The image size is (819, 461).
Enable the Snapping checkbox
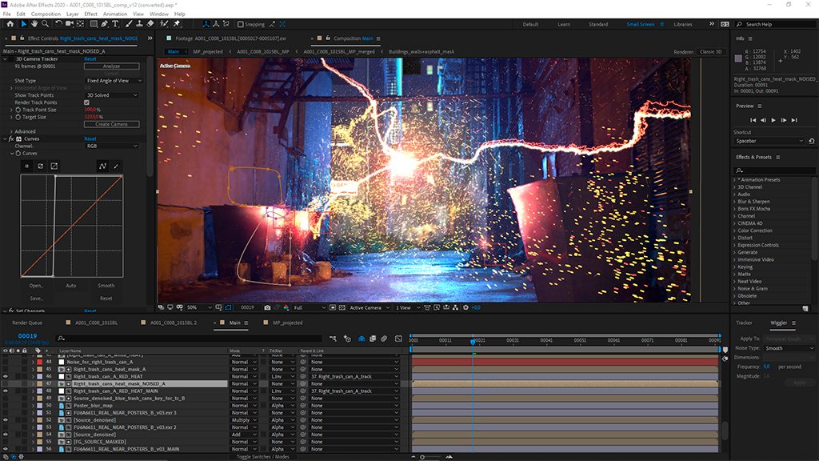(x=240, y=25)
